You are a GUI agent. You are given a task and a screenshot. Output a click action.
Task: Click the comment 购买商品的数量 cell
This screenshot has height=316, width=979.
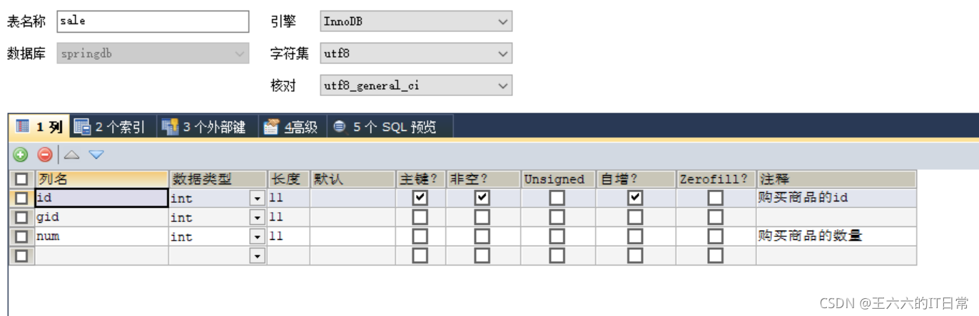click(836, 236)
